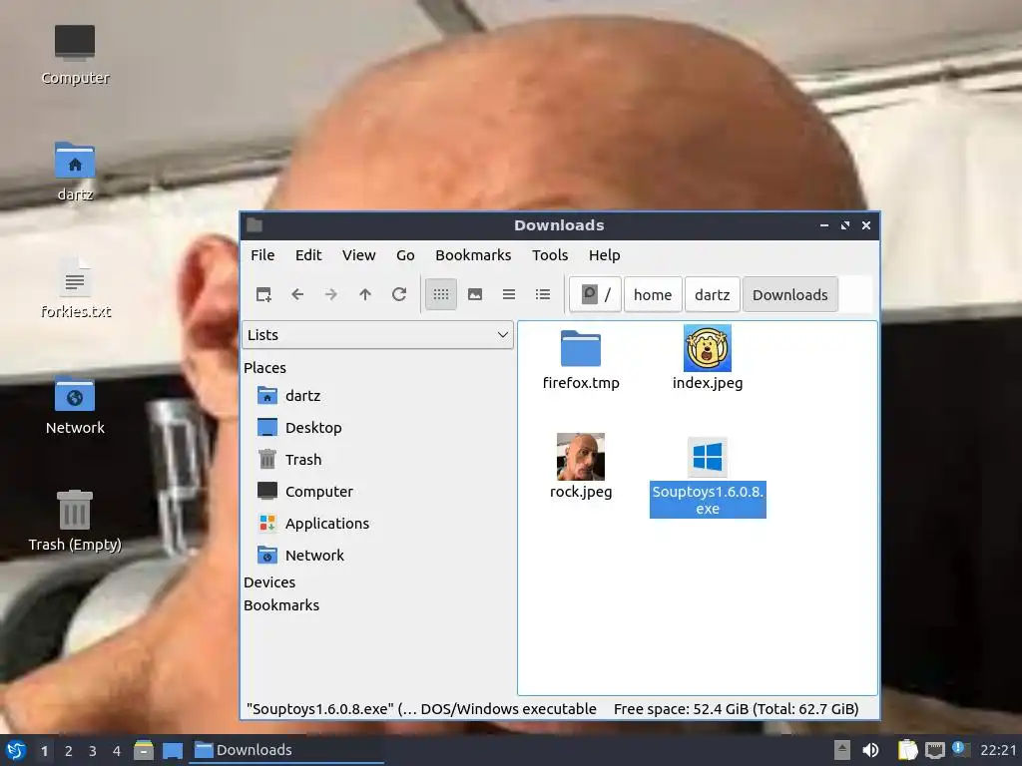This screenshot has width=1022, height=766.
Task: Click the status bar DOS/Windows executable text
Action: 508,709
